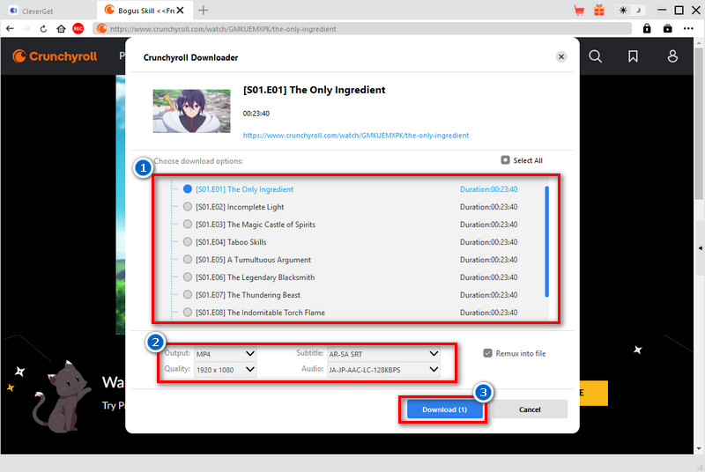Viewport: 705px width, 472px height.
Task: Toggle the Remux into file checkbox
Action: [487, 353]
